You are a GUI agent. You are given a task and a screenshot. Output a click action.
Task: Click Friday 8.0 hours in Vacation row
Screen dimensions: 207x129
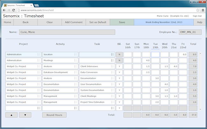183,54
